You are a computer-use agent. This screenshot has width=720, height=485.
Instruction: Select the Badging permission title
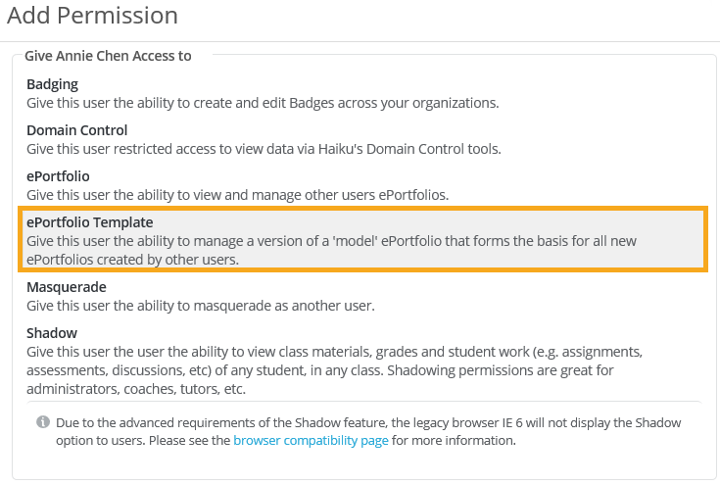click(52, 84)
